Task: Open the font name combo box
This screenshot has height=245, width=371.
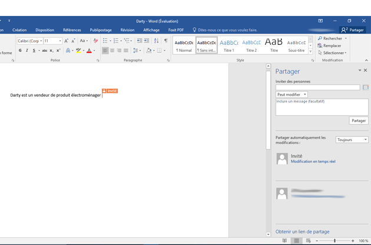Action: coord(30,41)
